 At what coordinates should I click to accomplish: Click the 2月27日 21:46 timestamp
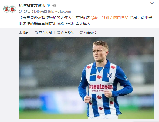point(29,12)
